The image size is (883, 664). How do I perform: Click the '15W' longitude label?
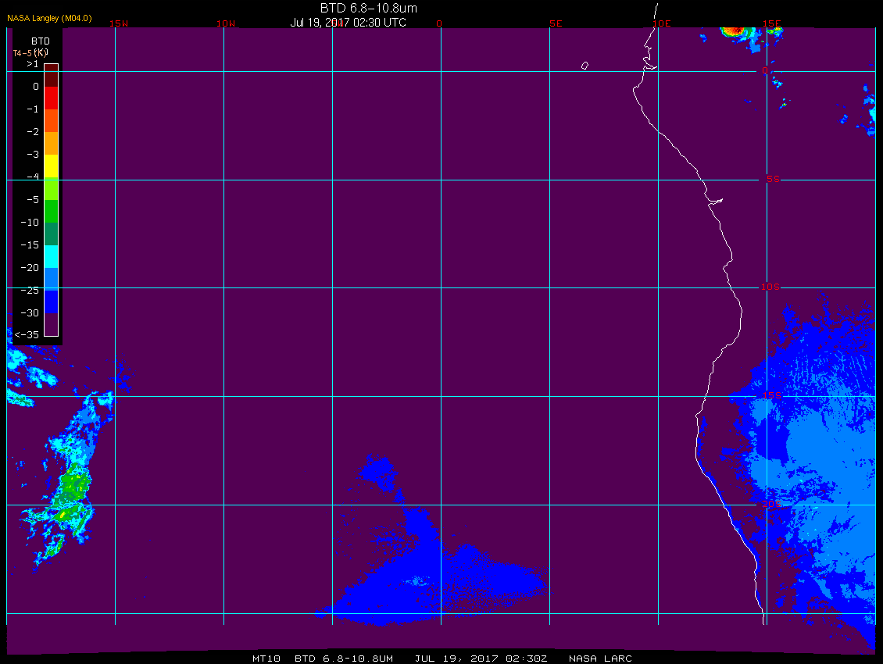click(119, 23)
